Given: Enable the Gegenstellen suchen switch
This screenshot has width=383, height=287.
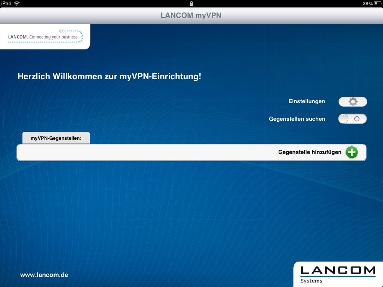Looking at the screenshot, I should coord(352,119).
